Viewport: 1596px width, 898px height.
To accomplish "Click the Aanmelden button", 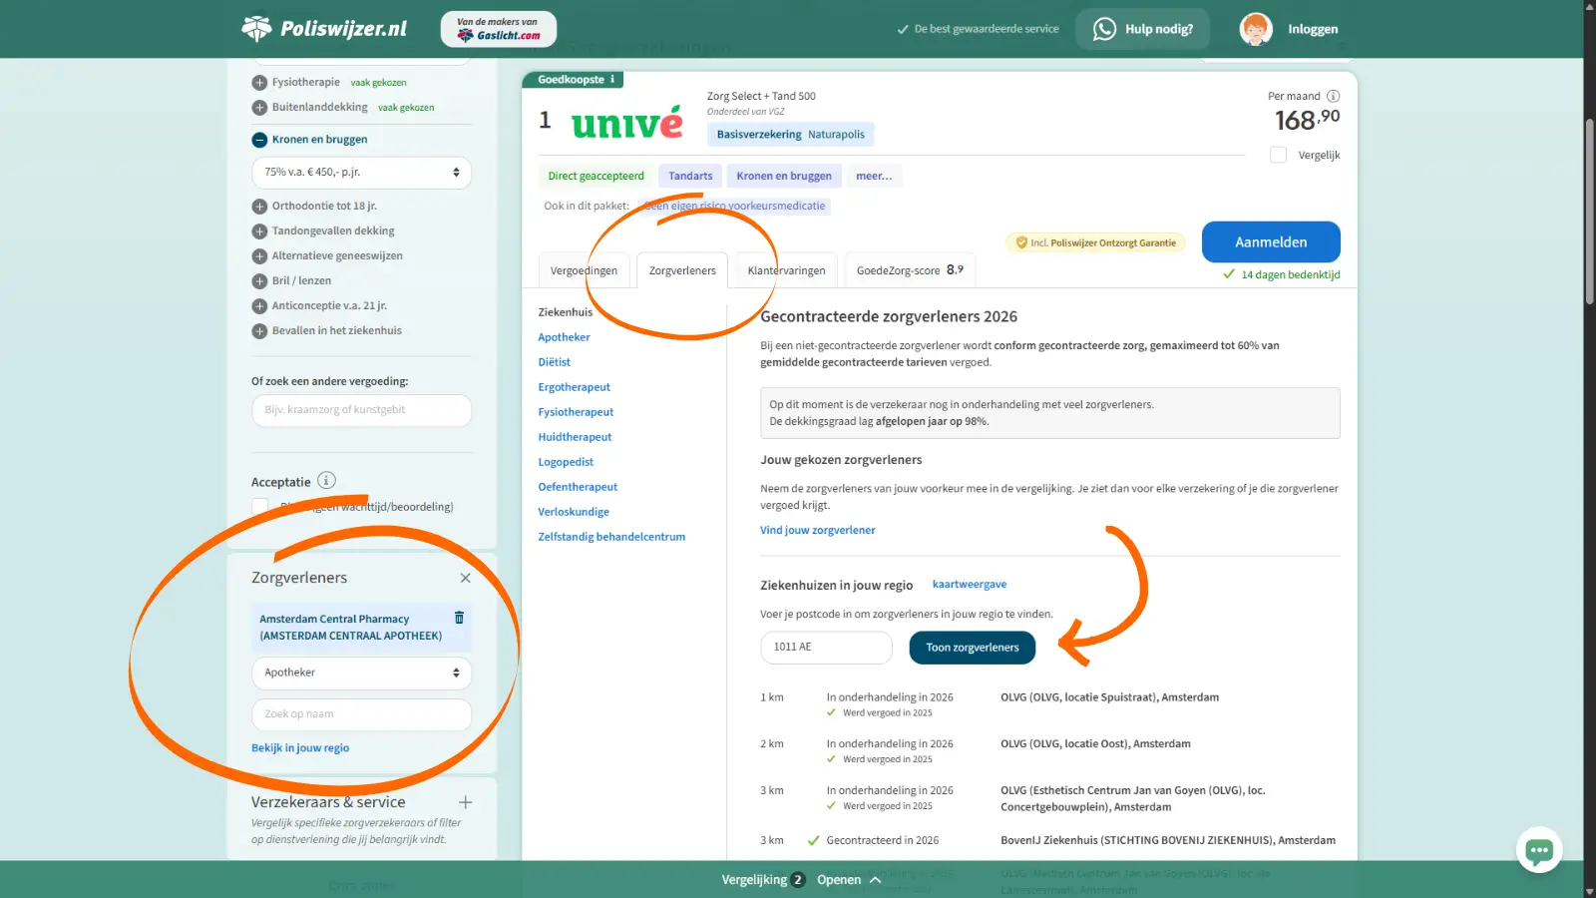I will tap(1271, 241).
